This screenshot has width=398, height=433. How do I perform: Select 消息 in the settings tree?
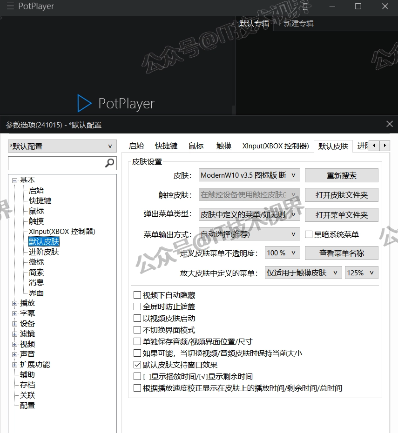coord(36,282)
